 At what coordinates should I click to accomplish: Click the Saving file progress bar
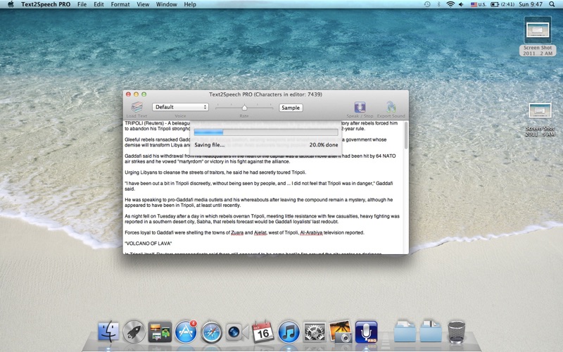coord(266,132)
